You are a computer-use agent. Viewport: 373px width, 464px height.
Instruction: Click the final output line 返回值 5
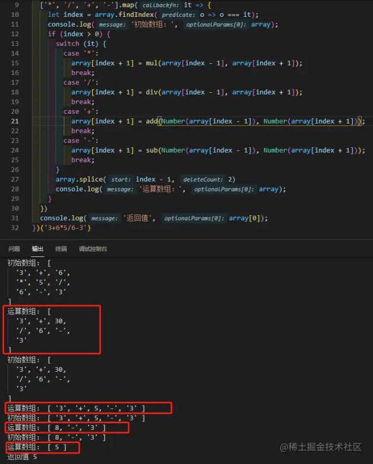pos(21,457)
